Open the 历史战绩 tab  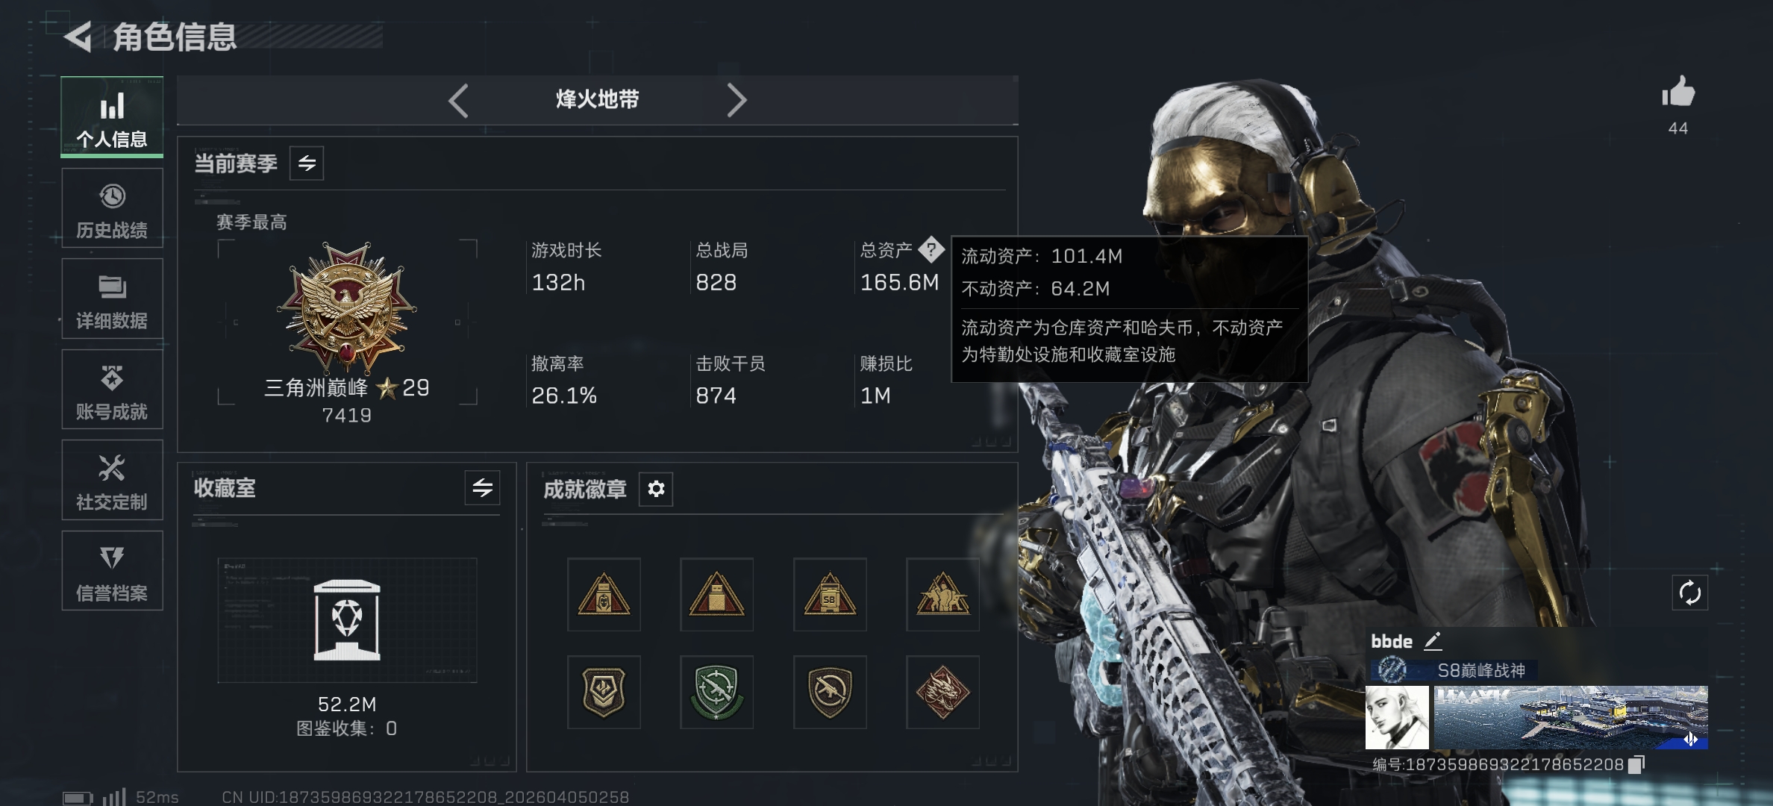click(112, 208)
